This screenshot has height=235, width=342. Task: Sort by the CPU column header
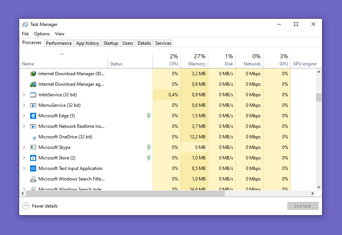(x=167, y=61)
